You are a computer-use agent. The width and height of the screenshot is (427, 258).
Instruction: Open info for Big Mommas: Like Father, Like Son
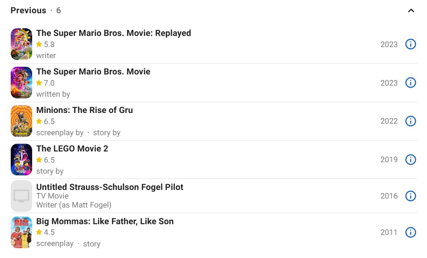tap(410, 232)
